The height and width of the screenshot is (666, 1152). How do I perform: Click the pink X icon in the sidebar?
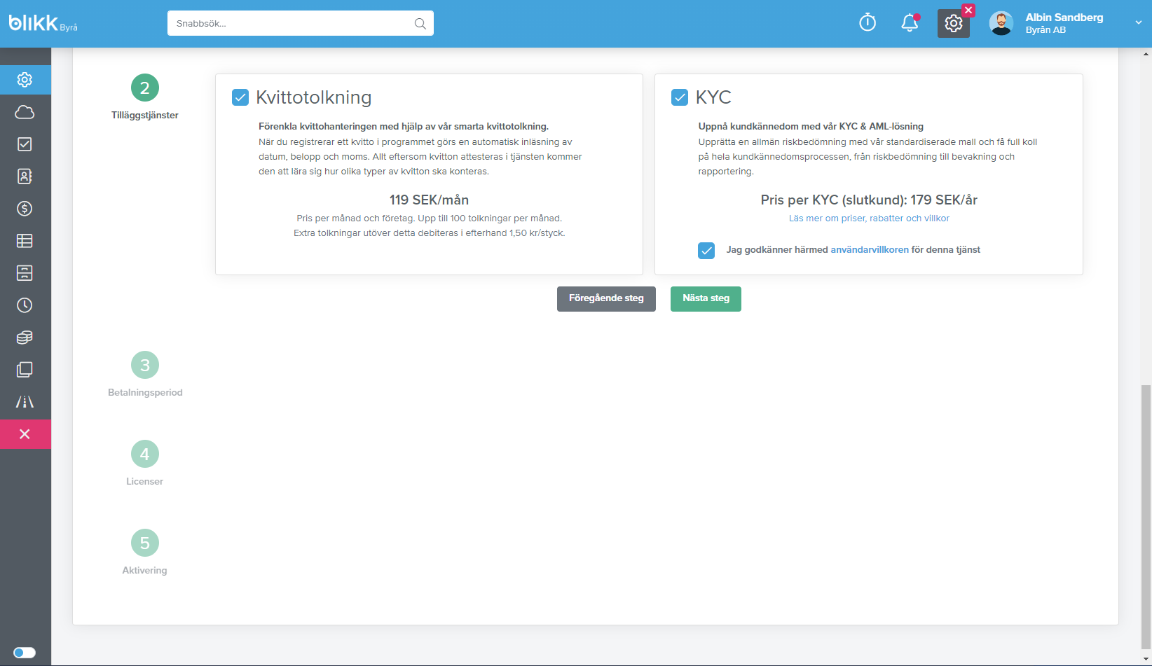click(25, 434)
